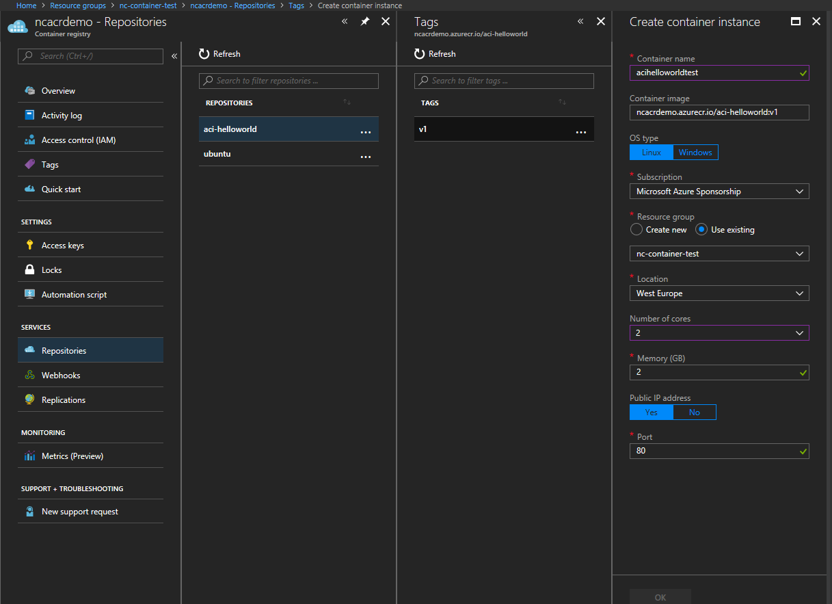Collapse the sidebar menu with chevrons

(174, 56)
